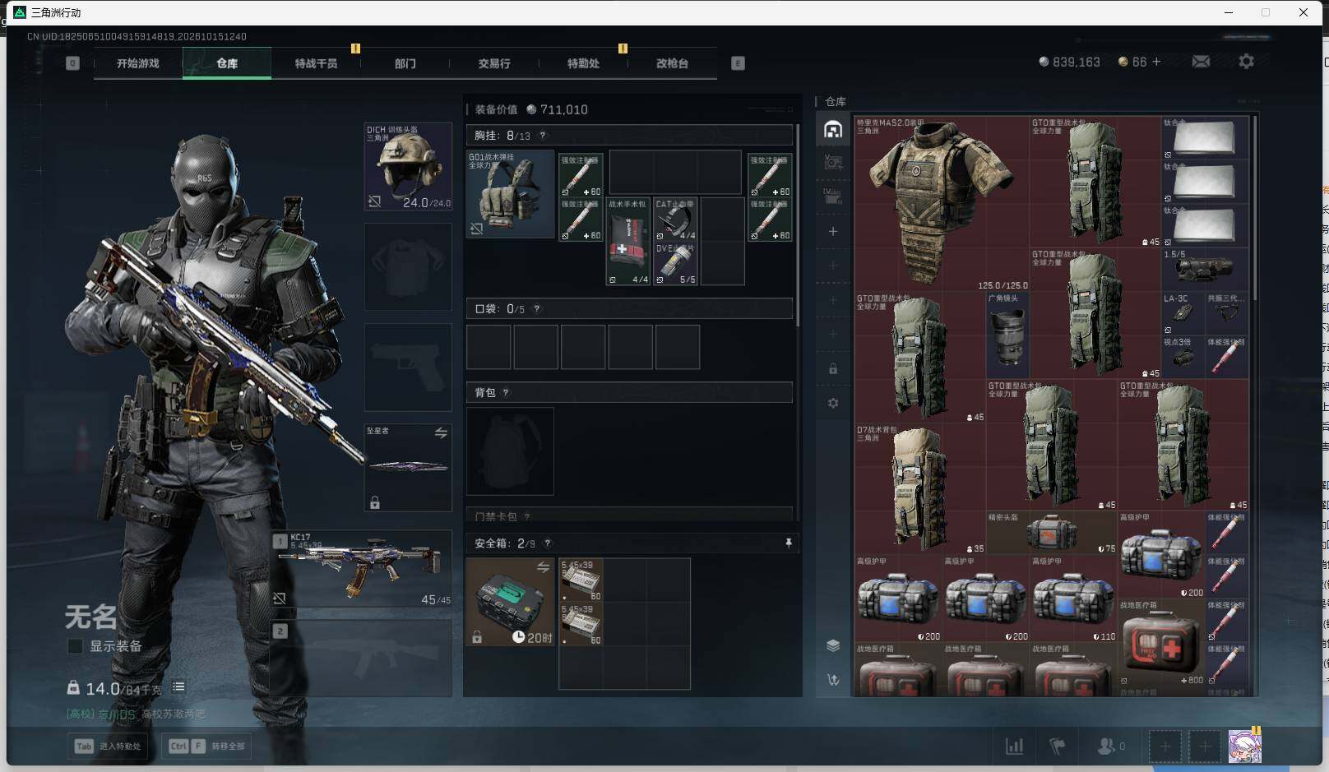Select the DICH 训练头盔 helmet slot

408,167
